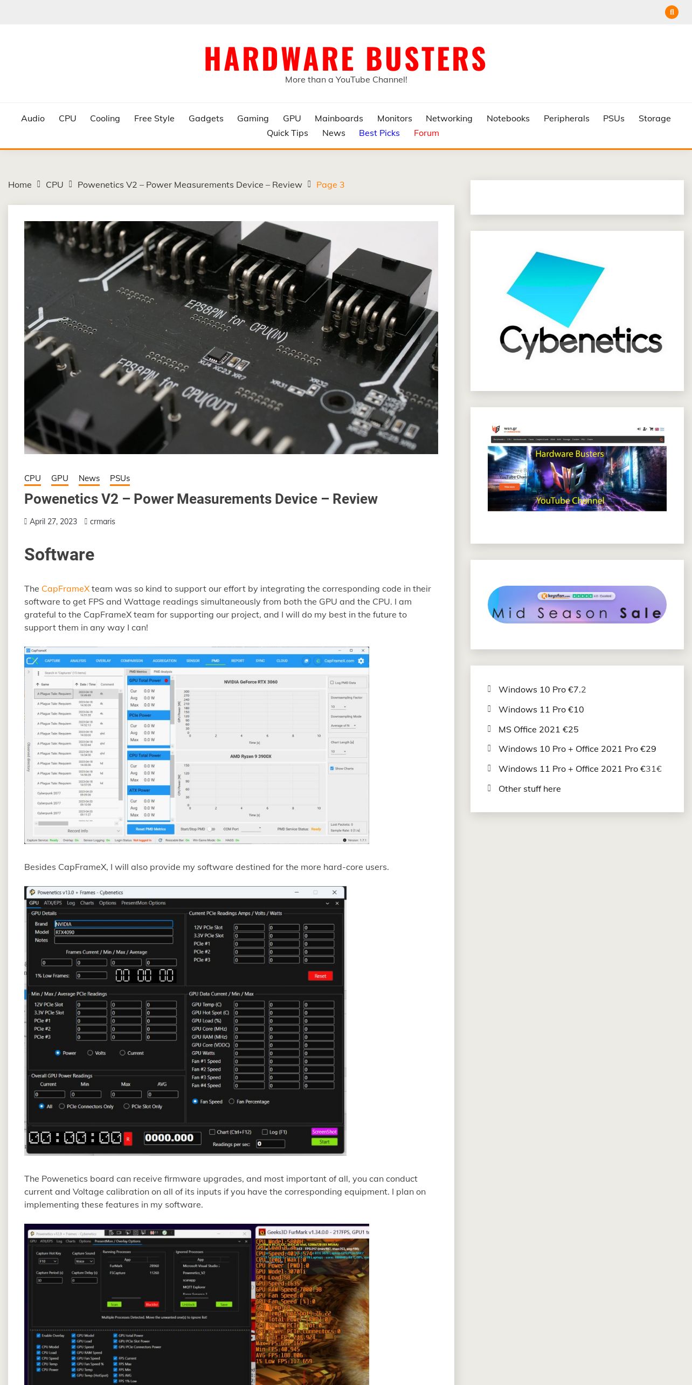This screenshot has width=692, height=1385.
Task: Open the Audio category
Action: [33, 118]
